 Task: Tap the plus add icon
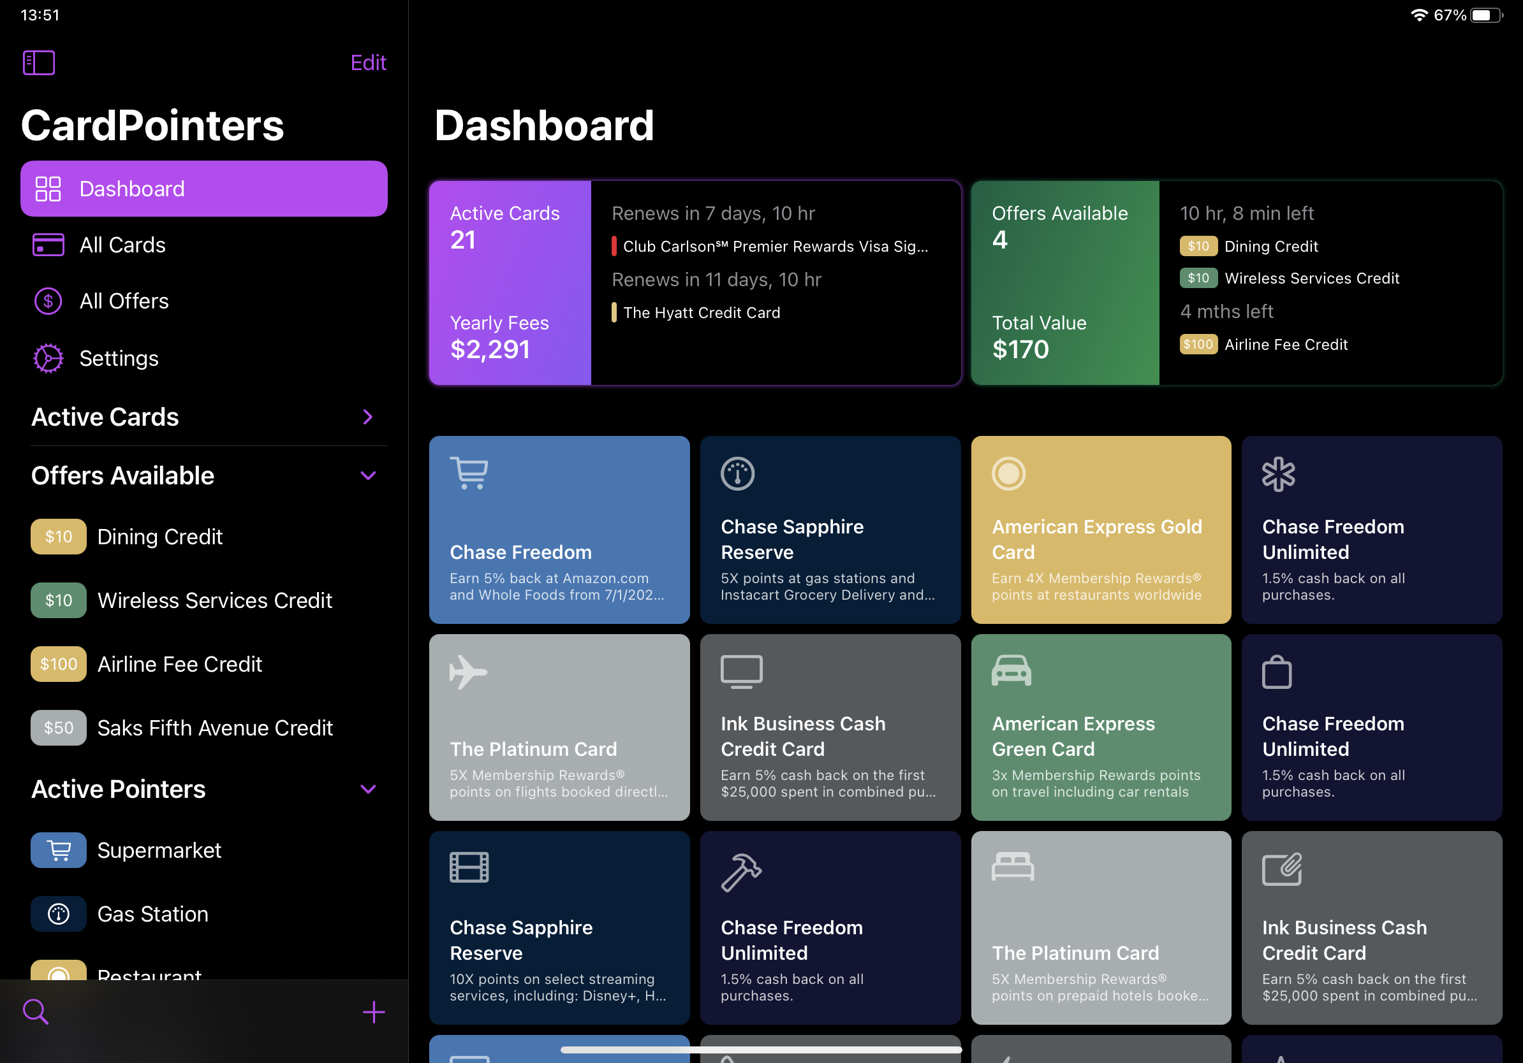point(374,1012)
